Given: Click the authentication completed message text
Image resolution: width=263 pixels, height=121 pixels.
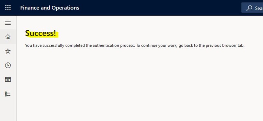Looking at the screenshot, I should click(x=135, y=46).
